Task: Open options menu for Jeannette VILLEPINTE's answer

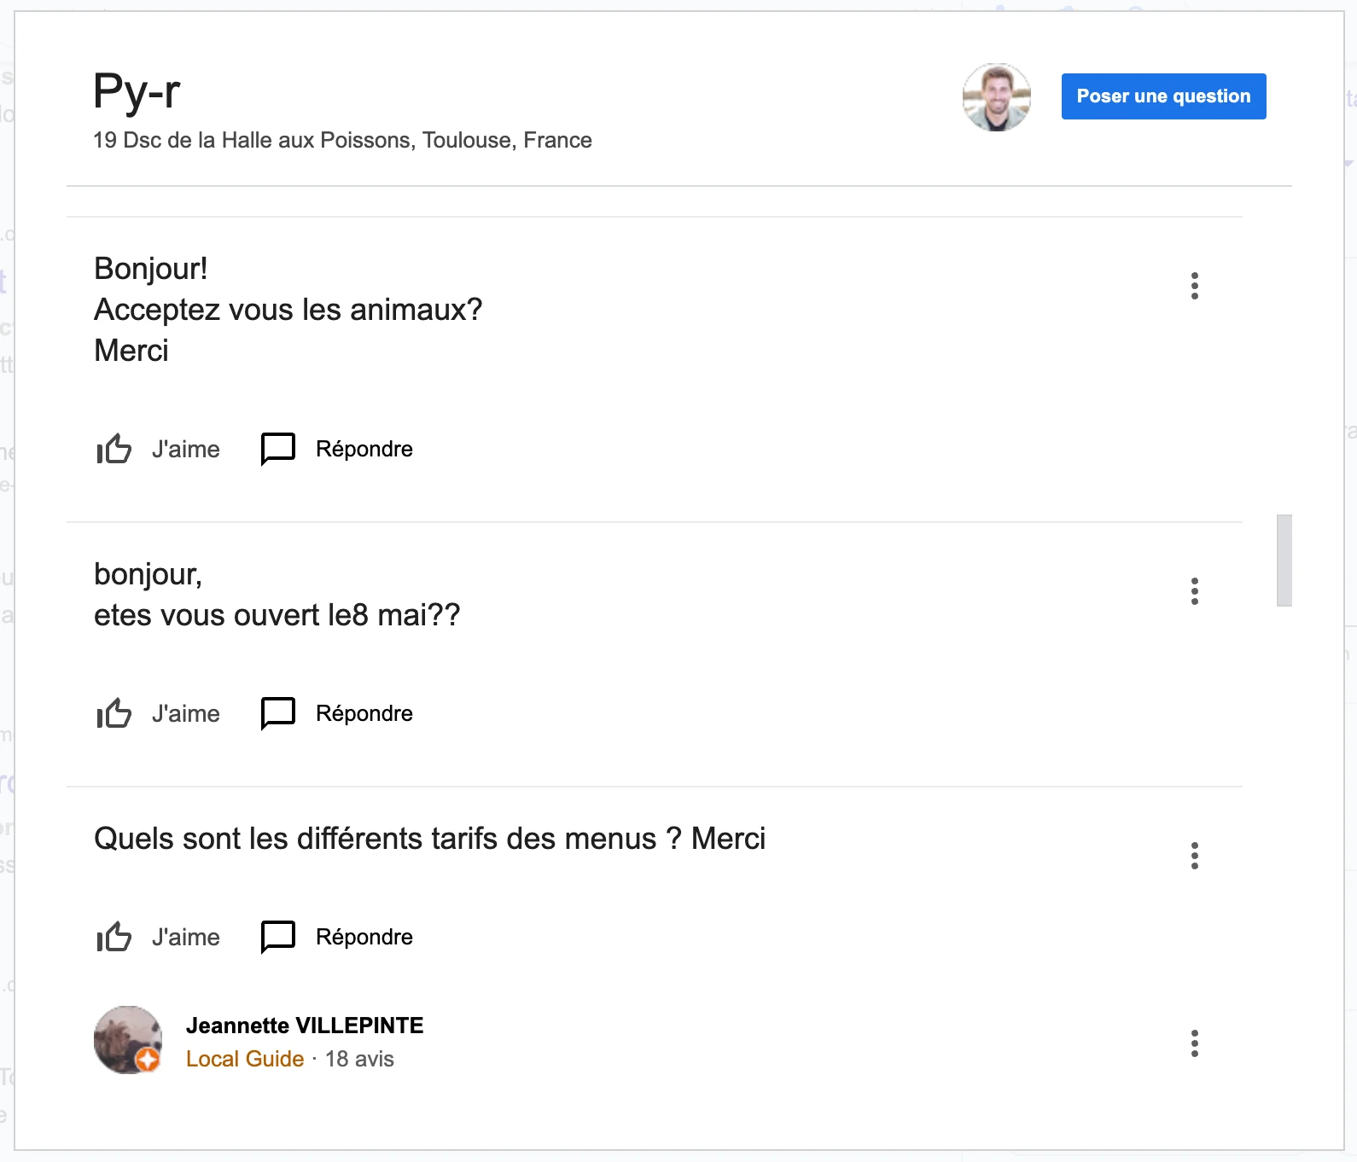Action: (x=1194, y=1043)
